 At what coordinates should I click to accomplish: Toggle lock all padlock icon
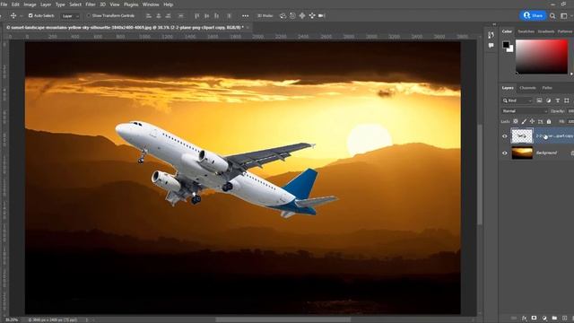549,121
